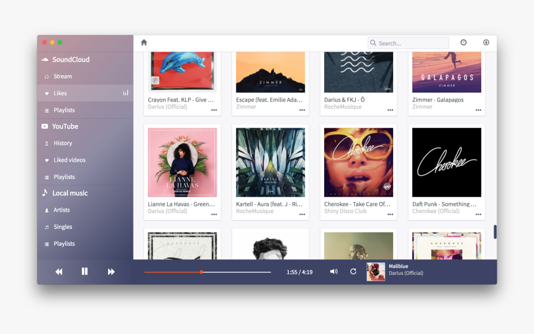Open Playlists under Local music

click(x=85, y=244)
